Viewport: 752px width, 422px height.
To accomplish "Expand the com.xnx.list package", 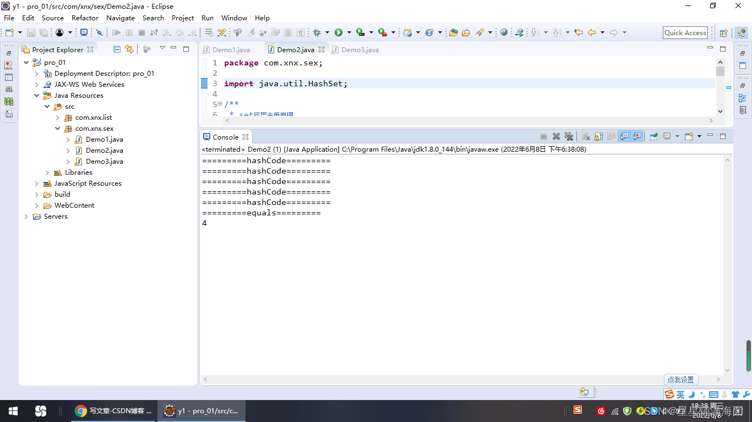I will coord(57,118).
